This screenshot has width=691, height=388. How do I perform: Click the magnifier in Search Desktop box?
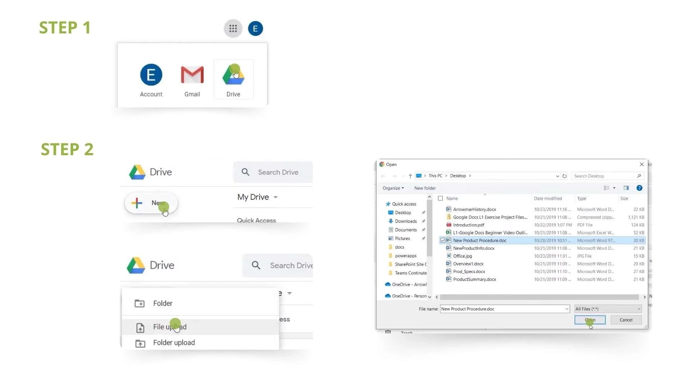pyautogui.click(x=639, y=176)
